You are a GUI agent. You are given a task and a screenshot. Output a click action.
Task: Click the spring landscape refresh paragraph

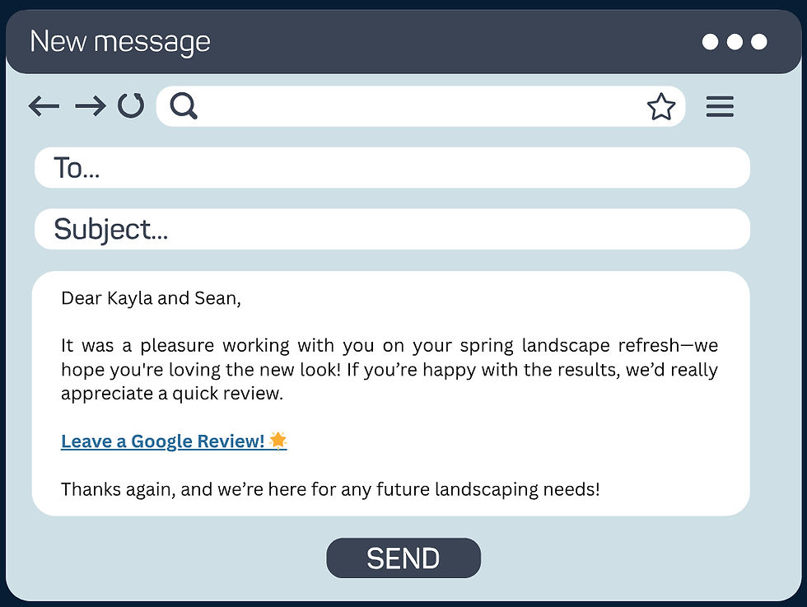(x=390, y=369)
